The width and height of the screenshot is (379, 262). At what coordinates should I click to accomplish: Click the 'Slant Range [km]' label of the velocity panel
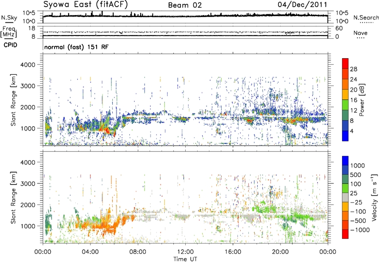(x=13, y=198)
